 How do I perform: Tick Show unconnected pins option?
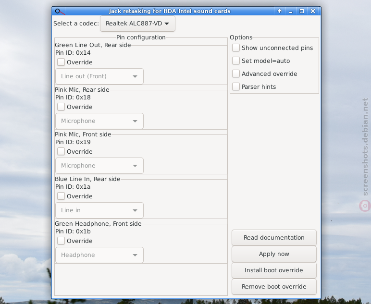(236, 48)
